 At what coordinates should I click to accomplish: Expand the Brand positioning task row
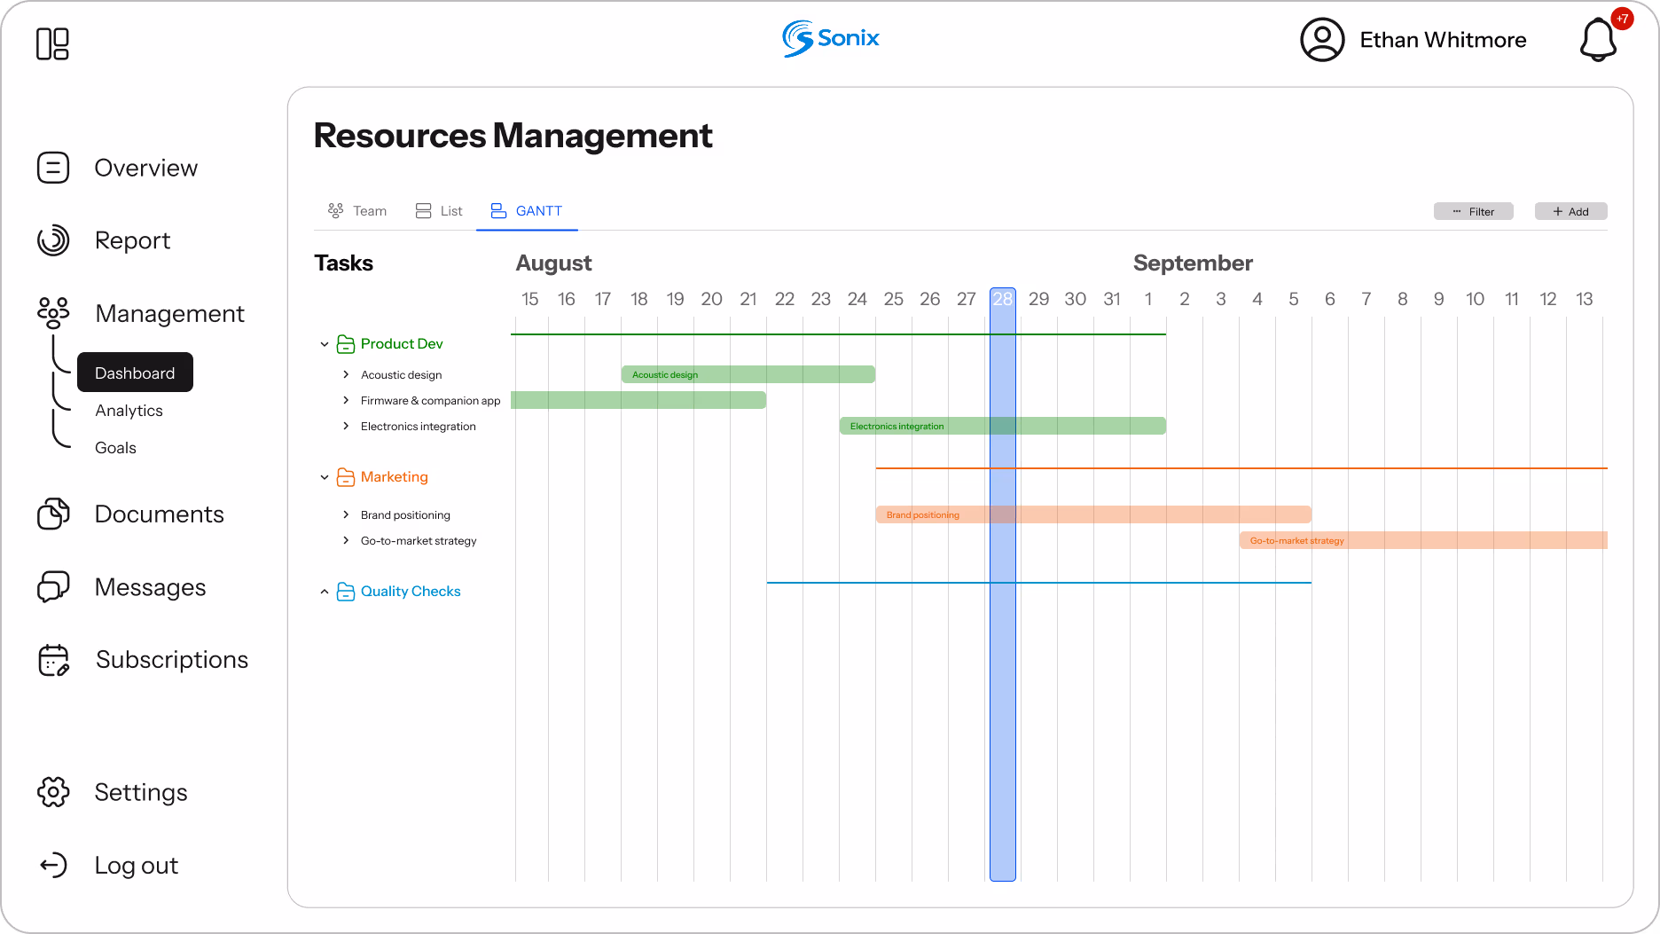tap(346, 514)
